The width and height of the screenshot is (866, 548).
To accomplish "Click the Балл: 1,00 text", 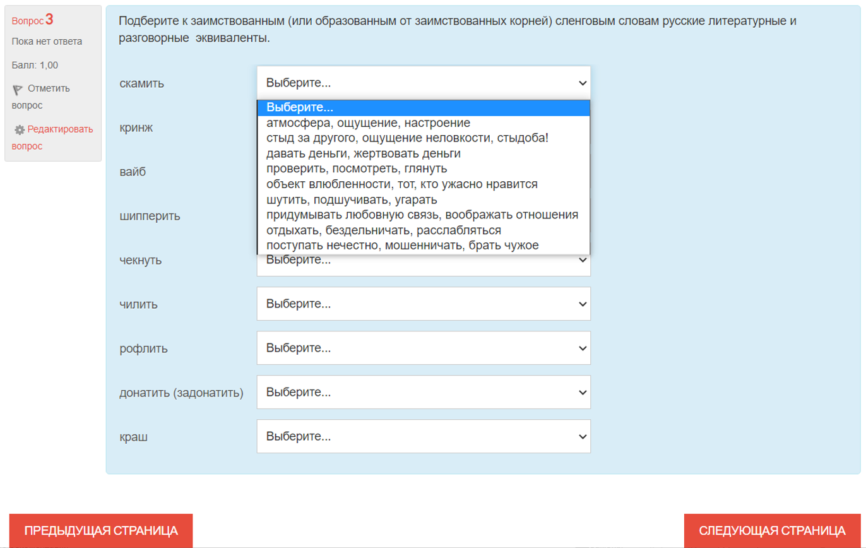I will 35,65.
